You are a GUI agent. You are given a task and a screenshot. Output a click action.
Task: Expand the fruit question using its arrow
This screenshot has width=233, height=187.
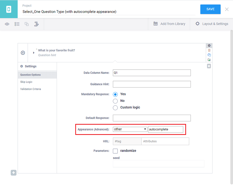tap(33, 53)
